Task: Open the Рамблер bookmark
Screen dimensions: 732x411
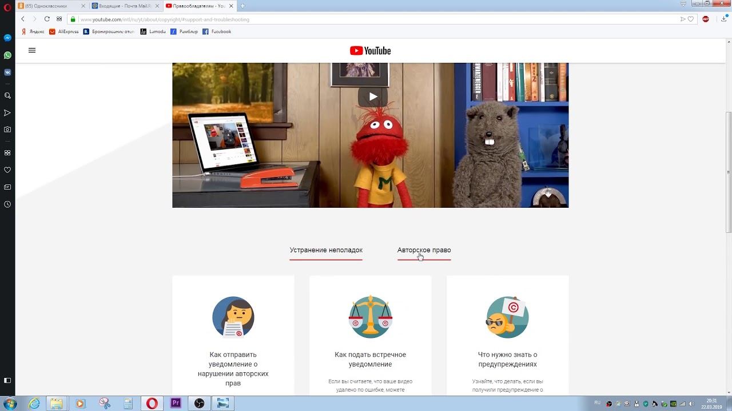Action: tap(184, 31)
